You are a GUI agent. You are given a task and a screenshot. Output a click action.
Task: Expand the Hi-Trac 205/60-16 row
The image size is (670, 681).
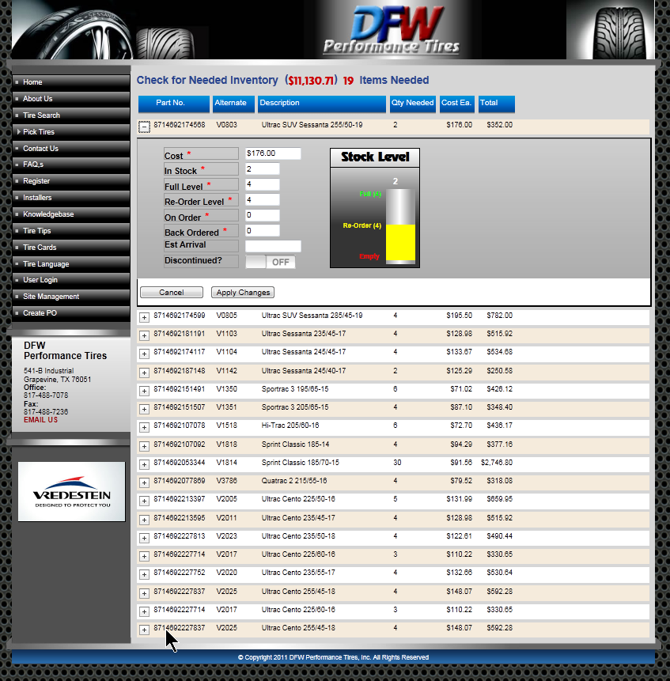[x=144, y=427]
